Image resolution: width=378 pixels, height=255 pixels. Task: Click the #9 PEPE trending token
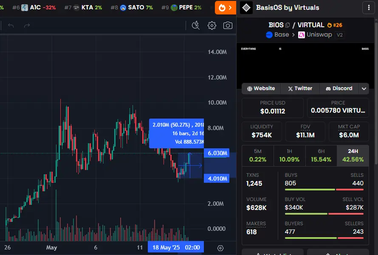click(x=181, y=8)
